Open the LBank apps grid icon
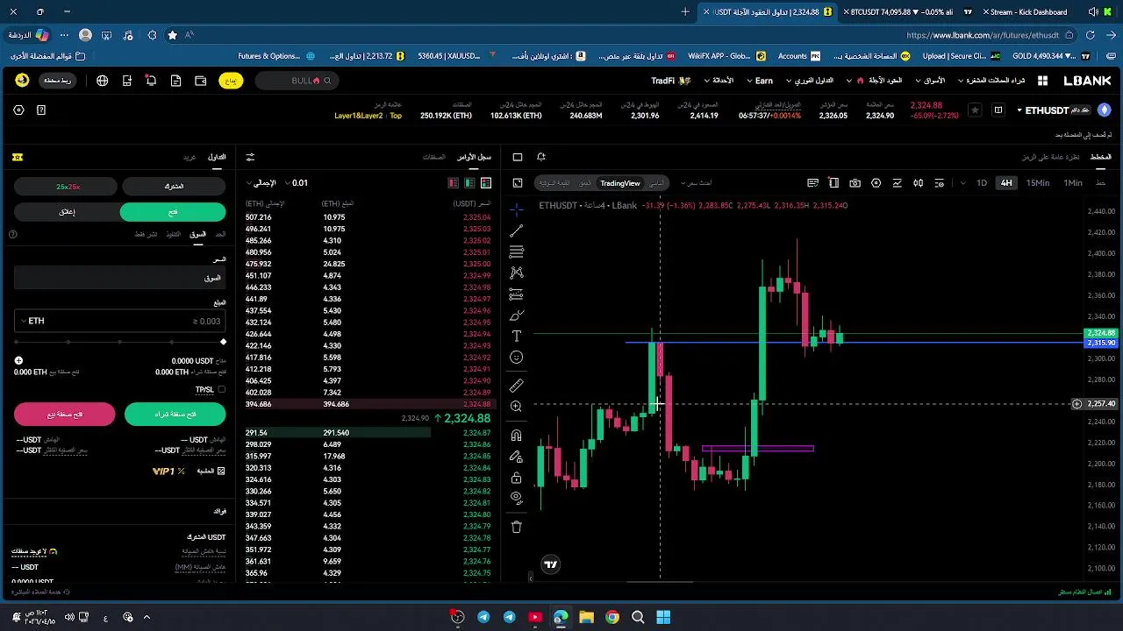Screen dimensions: 1123x631 1042,81
